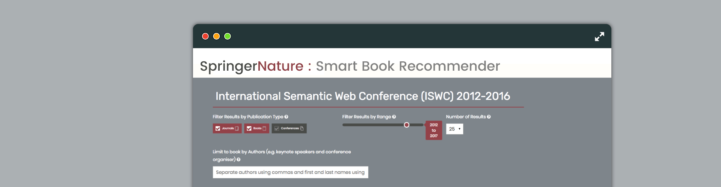This screenshot has height=187, width=721.
Task: Click the Filter Results by Publication Type label
Action: [248, 117]
